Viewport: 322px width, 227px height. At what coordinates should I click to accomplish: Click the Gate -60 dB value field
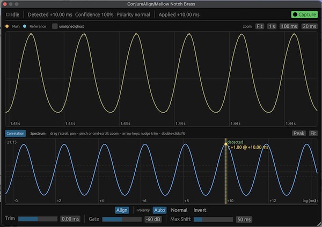[x=153, y=219]
